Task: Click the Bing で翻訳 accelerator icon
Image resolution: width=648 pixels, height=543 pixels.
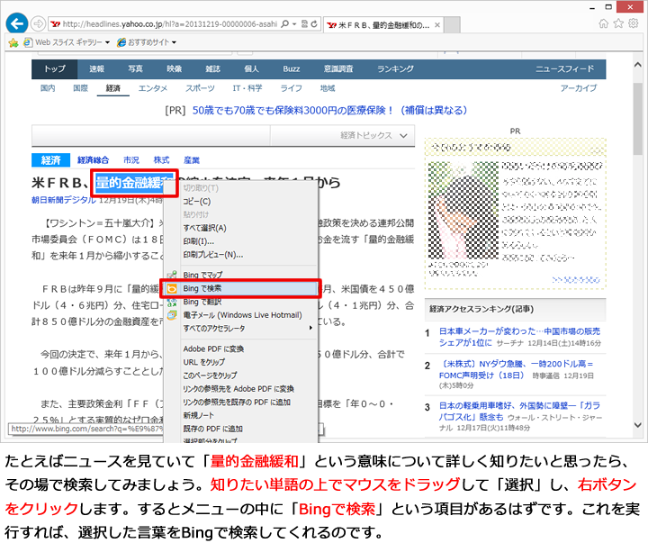Action: pos(172,302)
